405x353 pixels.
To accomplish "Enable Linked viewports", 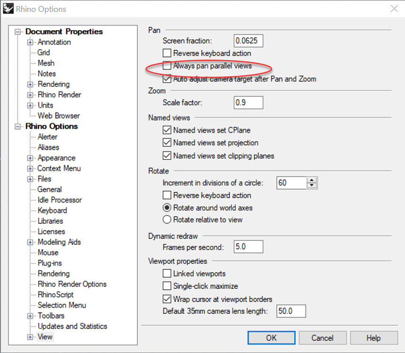I will click(167, 273).
